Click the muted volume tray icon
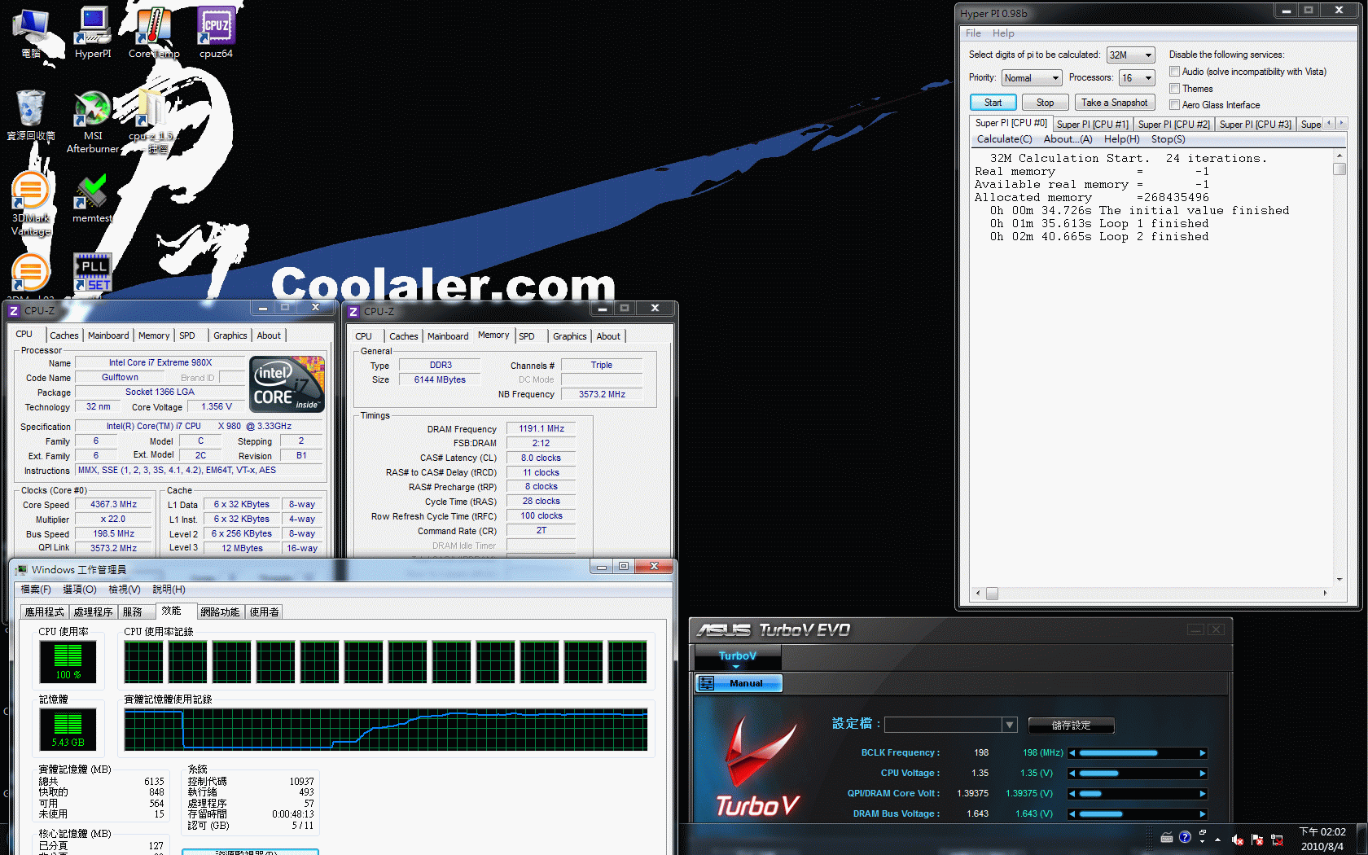 click(x=1237, y=840)
